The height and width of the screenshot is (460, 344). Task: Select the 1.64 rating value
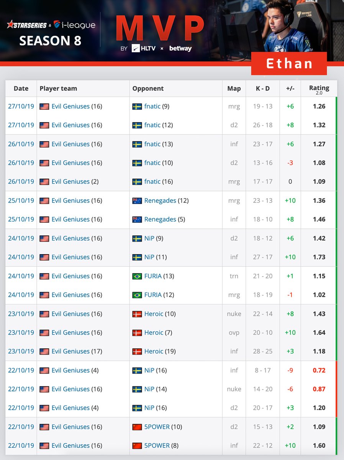pyautogui.click(x=319, y=332)
